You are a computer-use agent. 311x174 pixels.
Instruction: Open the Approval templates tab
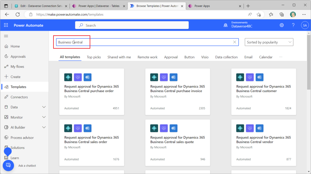(x=171, y=57)
